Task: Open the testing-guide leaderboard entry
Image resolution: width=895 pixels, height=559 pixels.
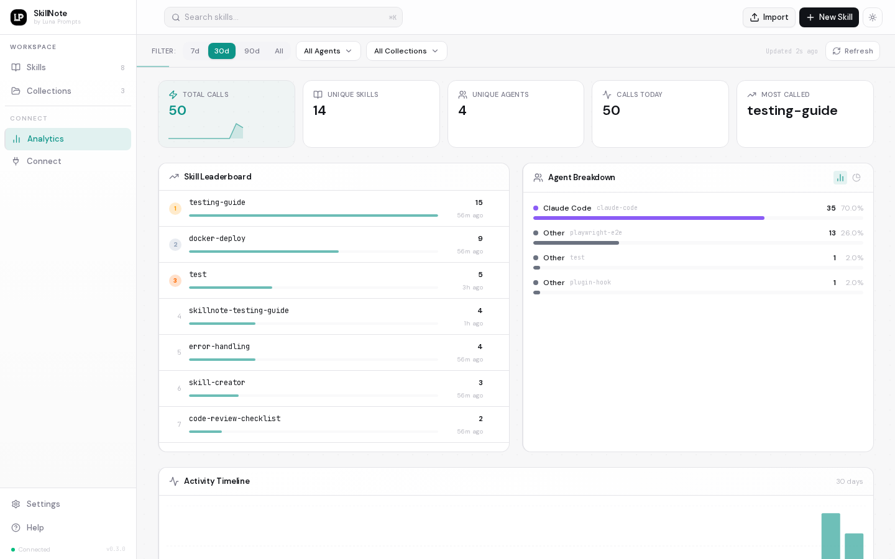Action: tap(311, 209)
